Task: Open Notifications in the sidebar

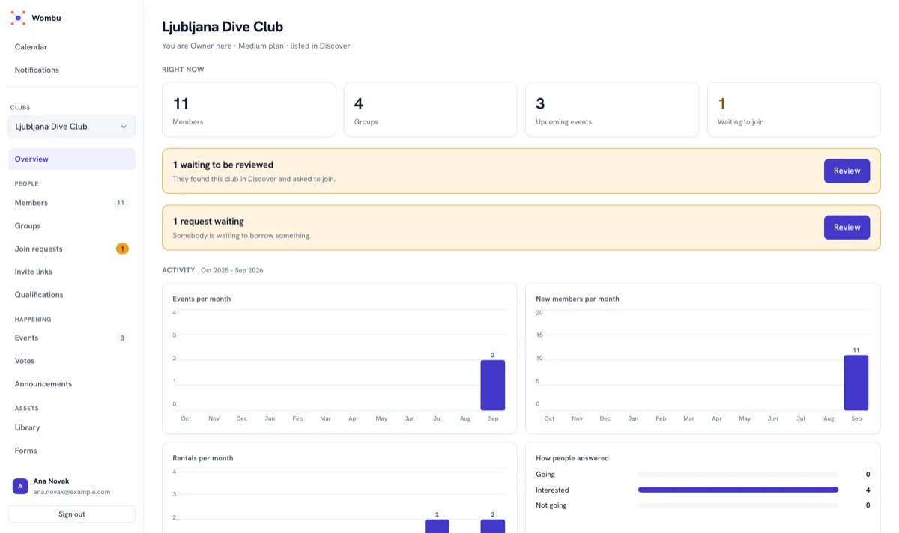Action: [72, 70]
